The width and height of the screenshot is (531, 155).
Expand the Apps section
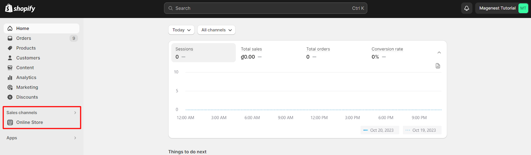[41, 138]
